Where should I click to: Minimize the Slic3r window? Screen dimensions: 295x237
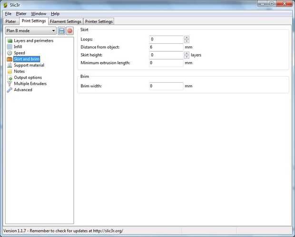[x=263, y=4]
